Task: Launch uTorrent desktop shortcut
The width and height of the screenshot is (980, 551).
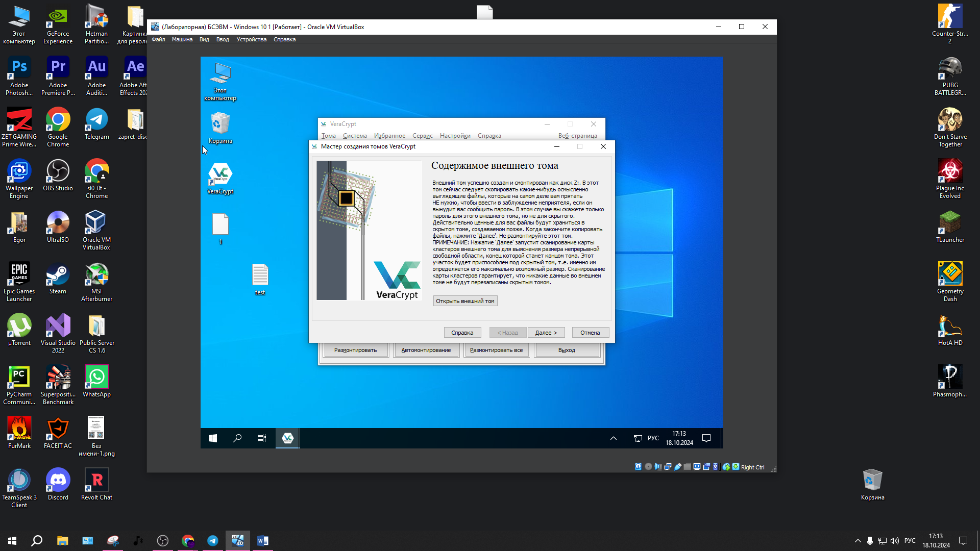Action: pos(19,330)
